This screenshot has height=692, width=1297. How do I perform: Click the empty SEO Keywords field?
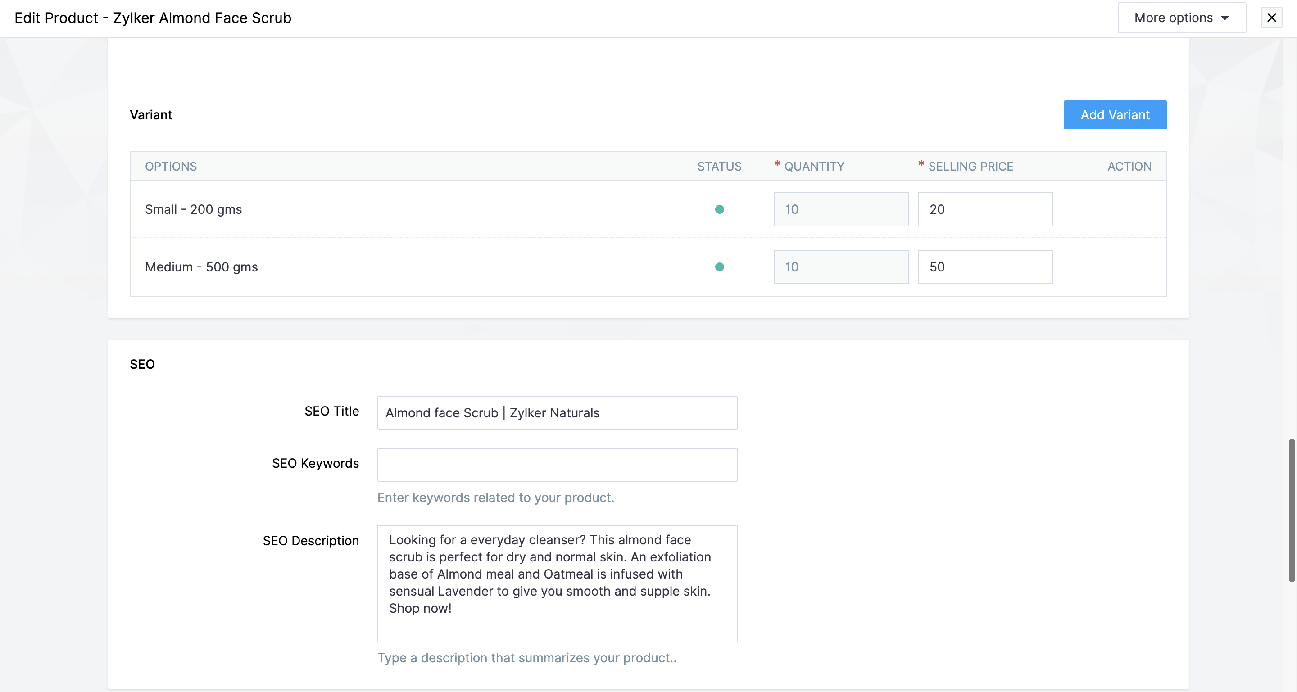pyautogui.click(x=557, y=465)
